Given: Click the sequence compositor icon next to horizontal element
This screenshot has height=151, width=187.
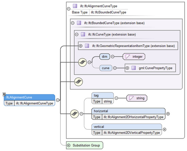Looking at the screenshot, I should pos(74,114).
